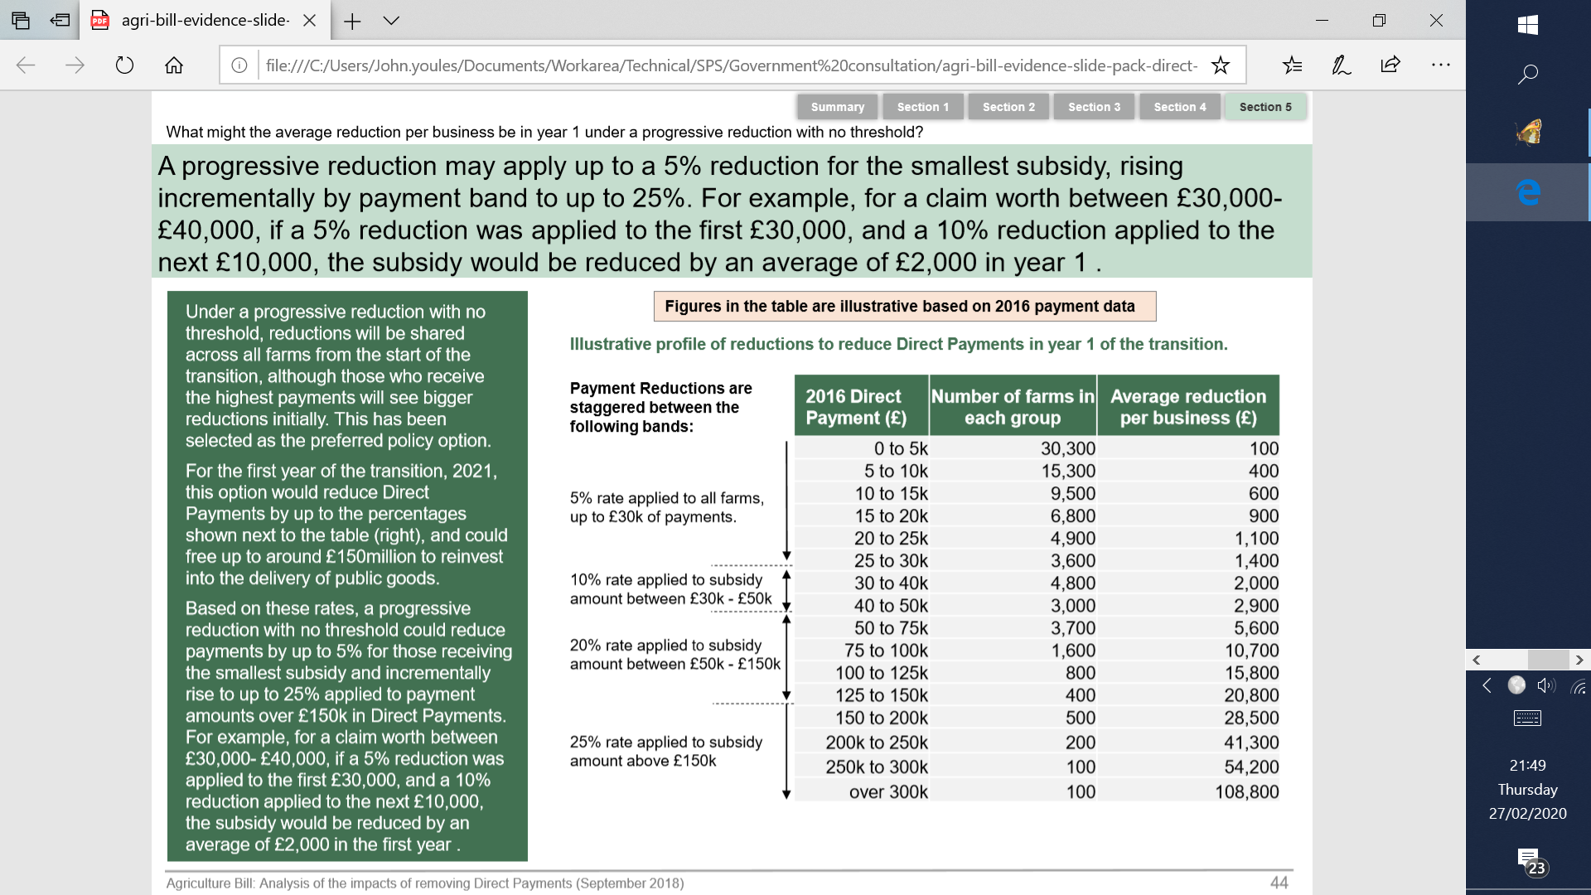Open the Home page icon
The height and width of the screenshot is (895, 1591).
click(173, 65)
